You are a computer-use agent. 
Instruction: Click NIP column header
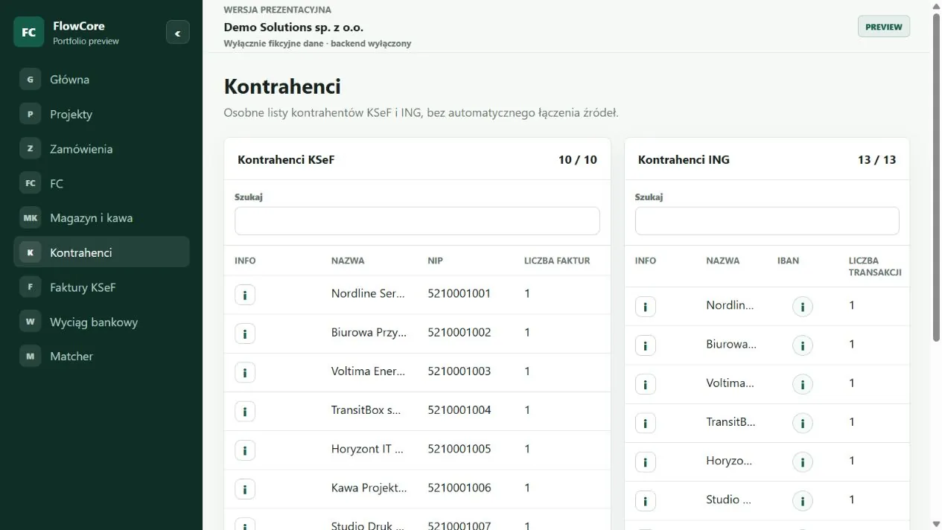point(436,261)
